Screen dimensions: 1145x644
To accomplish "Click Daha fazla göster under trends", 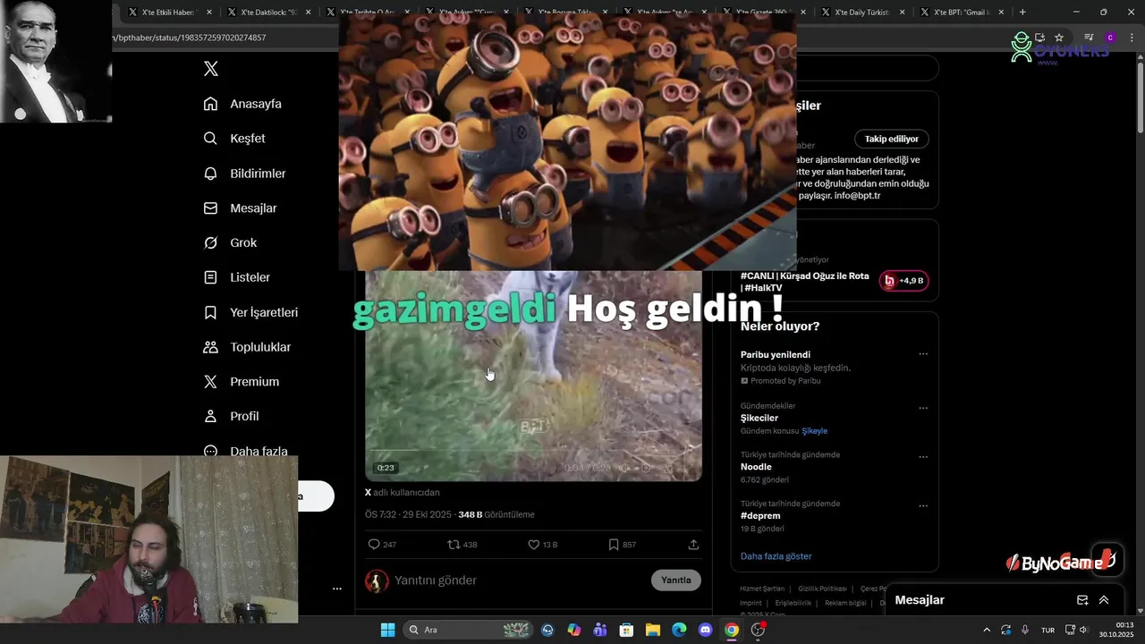I will tap(776, 556).
